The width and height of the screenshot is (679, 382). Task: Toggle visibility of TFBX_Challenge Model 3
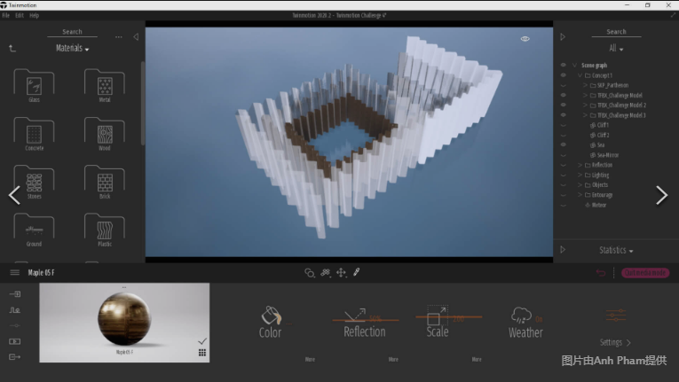pos(564,115)
